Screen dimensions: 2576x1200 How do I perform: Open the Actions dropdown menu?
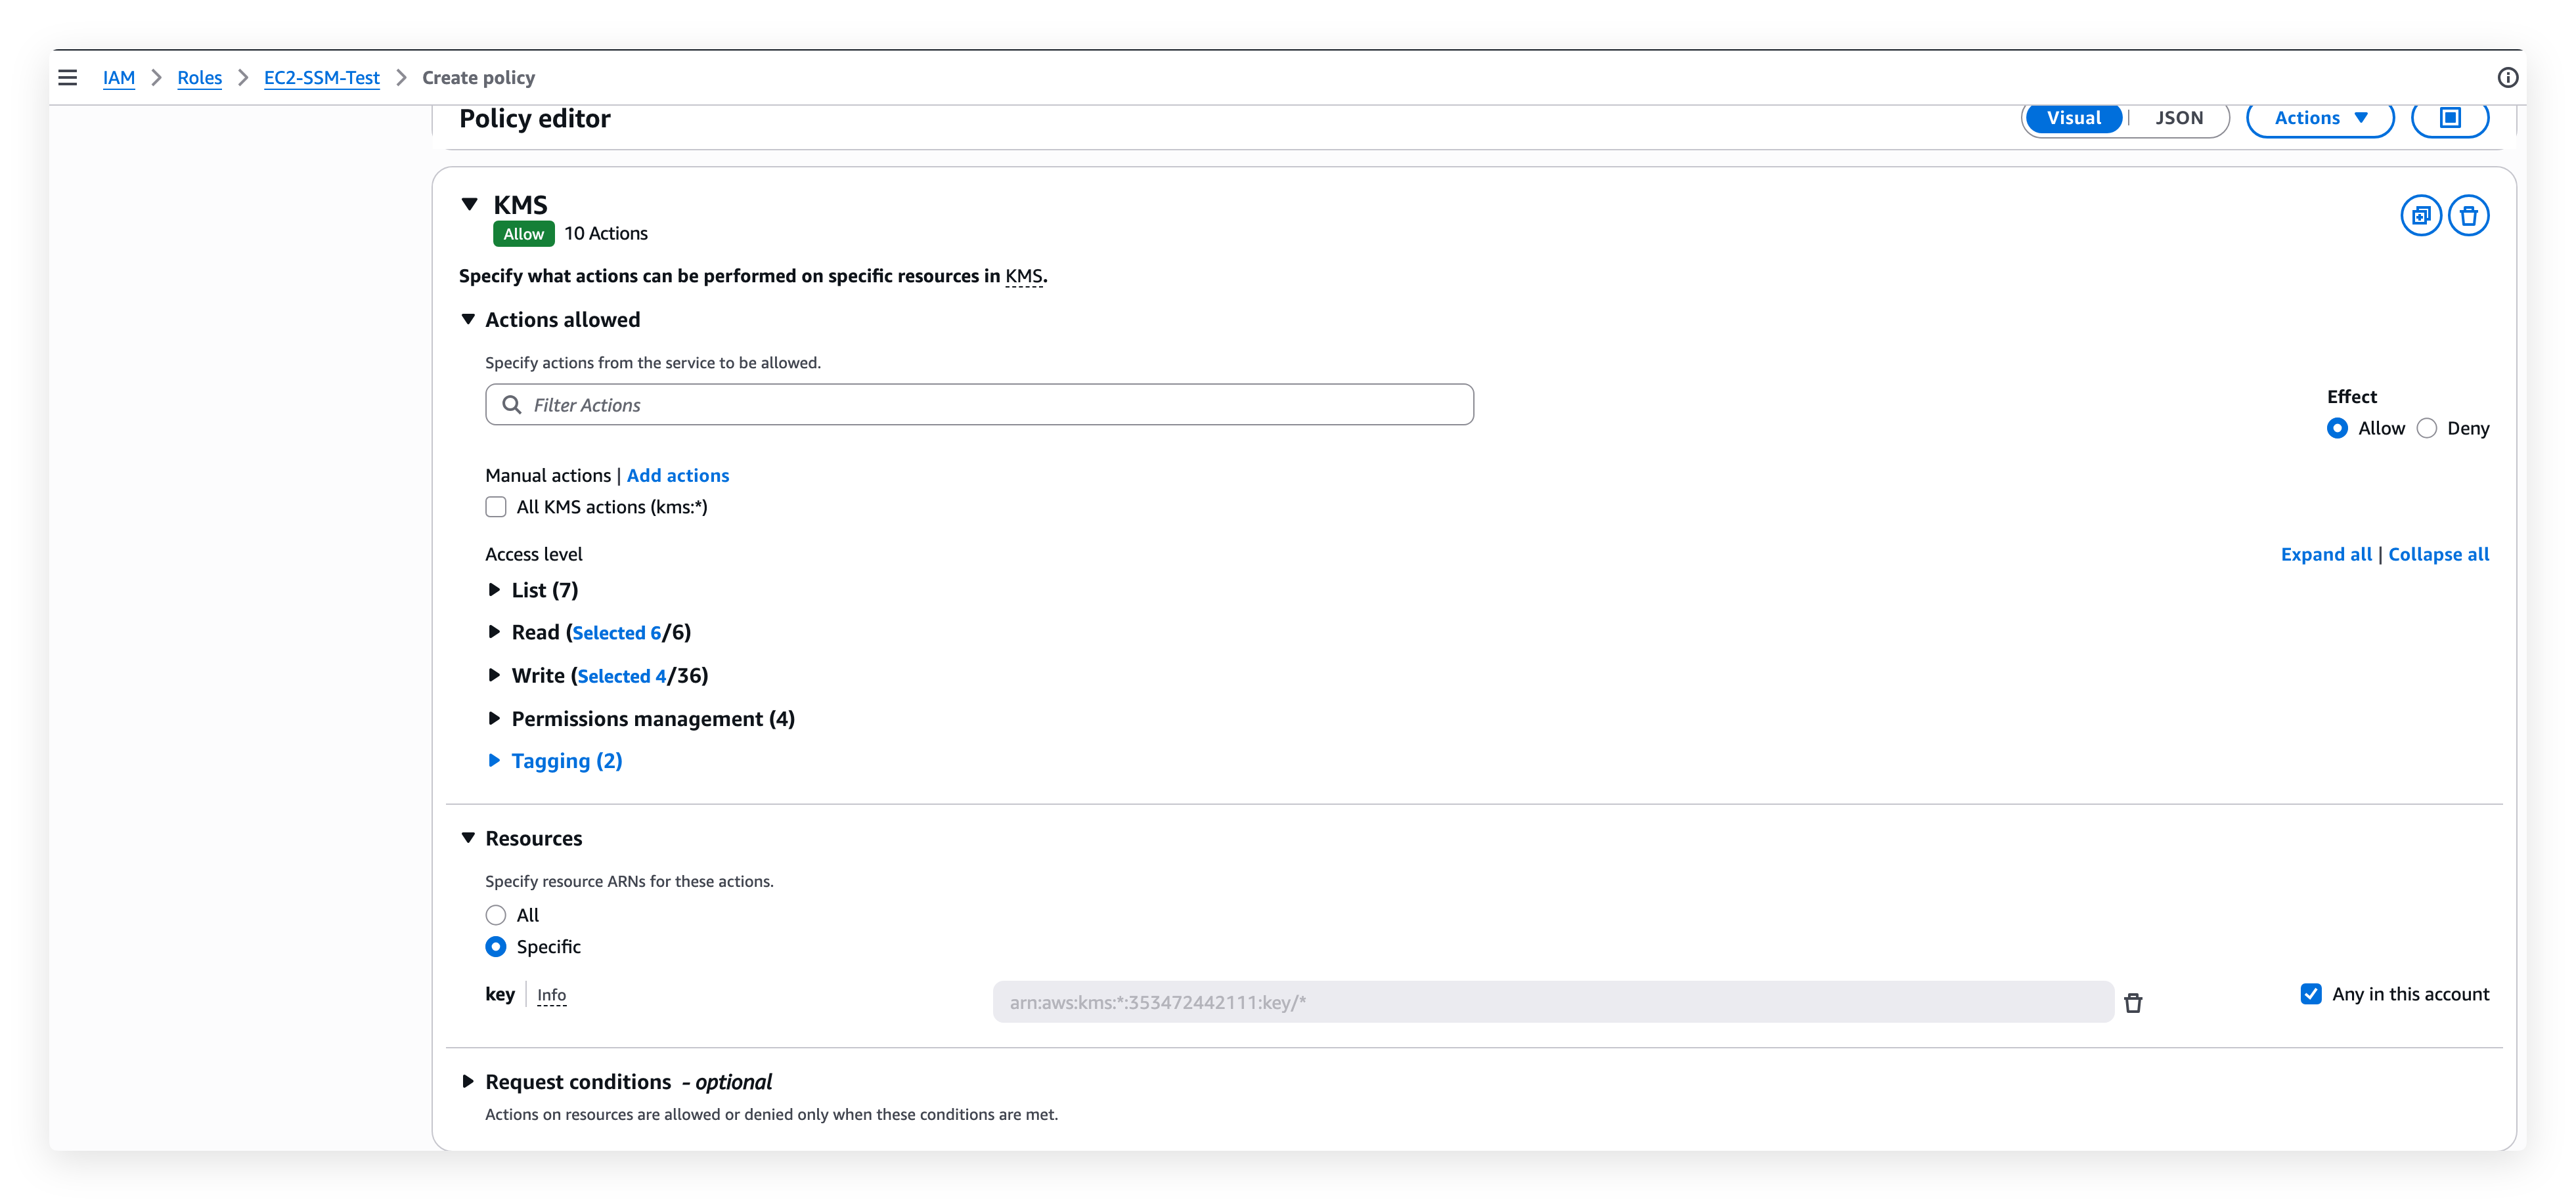(x=2319, y=118)
